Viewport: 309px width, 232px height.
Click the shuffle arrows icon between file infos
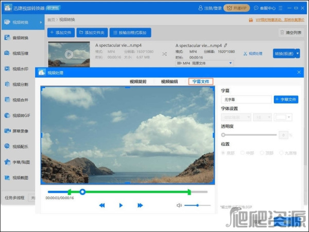[164, 54]
